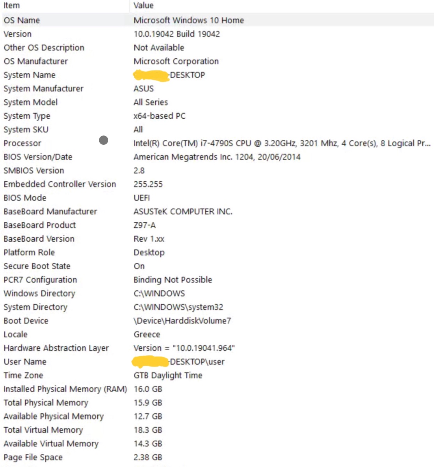Image resolution: width=434 pixels, height=467 pixels.
Task: Click the 16.0 GB value
Action: 148,389
